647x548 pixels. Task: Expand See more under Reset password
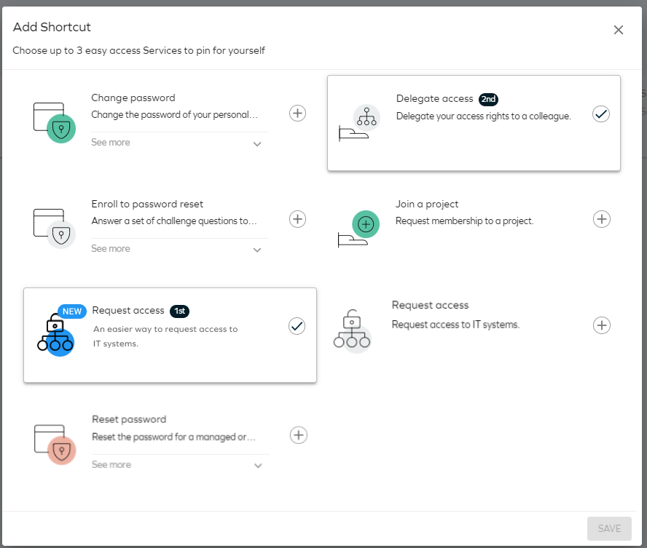178,465
